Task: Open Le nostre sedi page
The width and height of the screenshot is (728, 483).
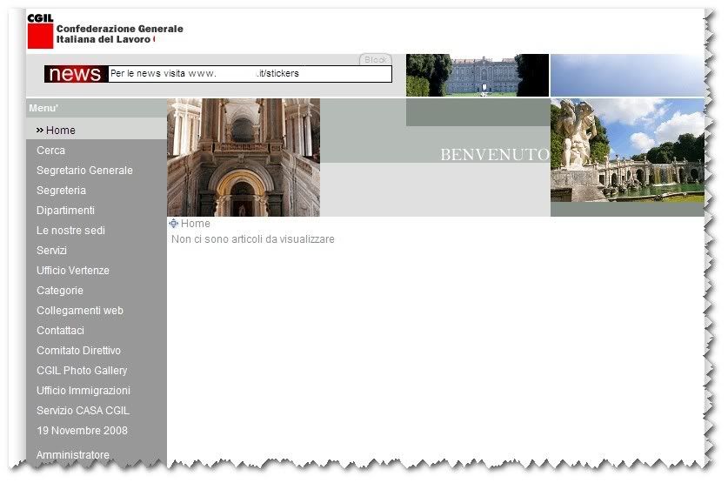Action: tap(70, 231)
